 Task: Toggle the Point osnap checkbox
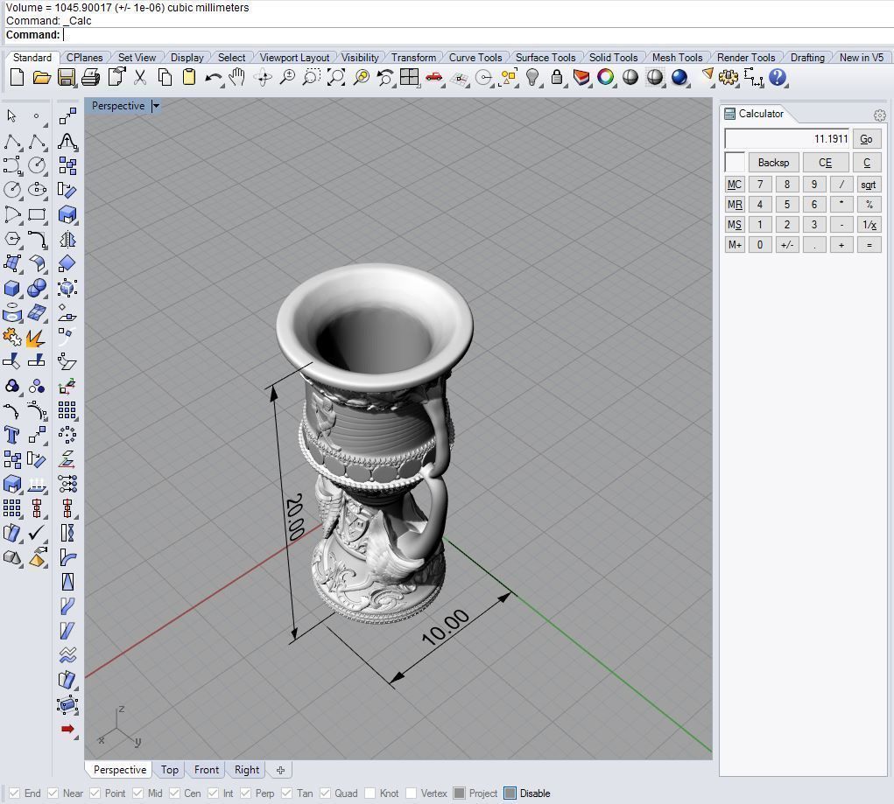coord(95,794)
